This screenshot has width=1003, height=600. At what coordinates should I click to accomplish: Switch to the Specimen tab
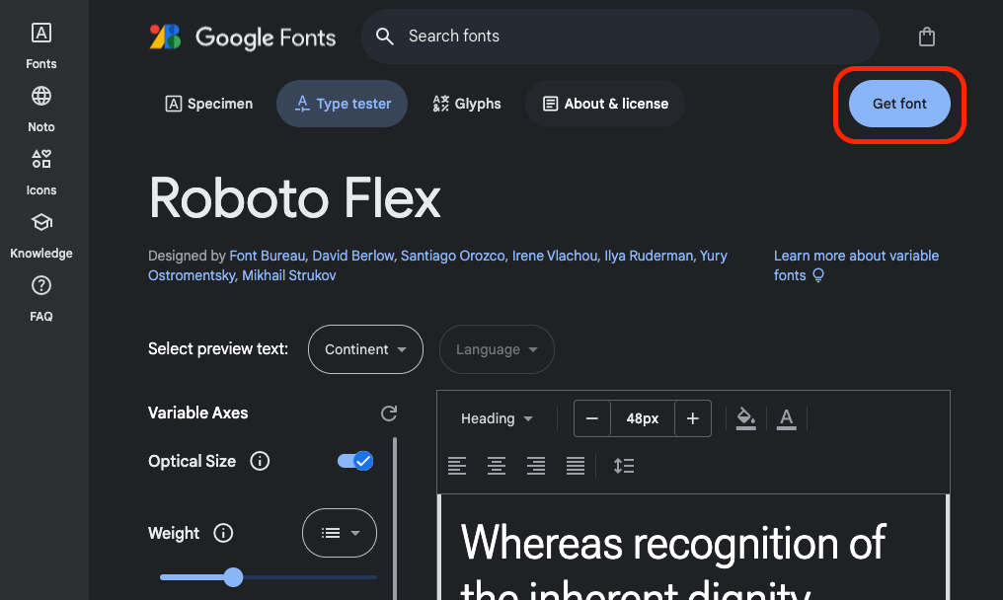point(208,103)
